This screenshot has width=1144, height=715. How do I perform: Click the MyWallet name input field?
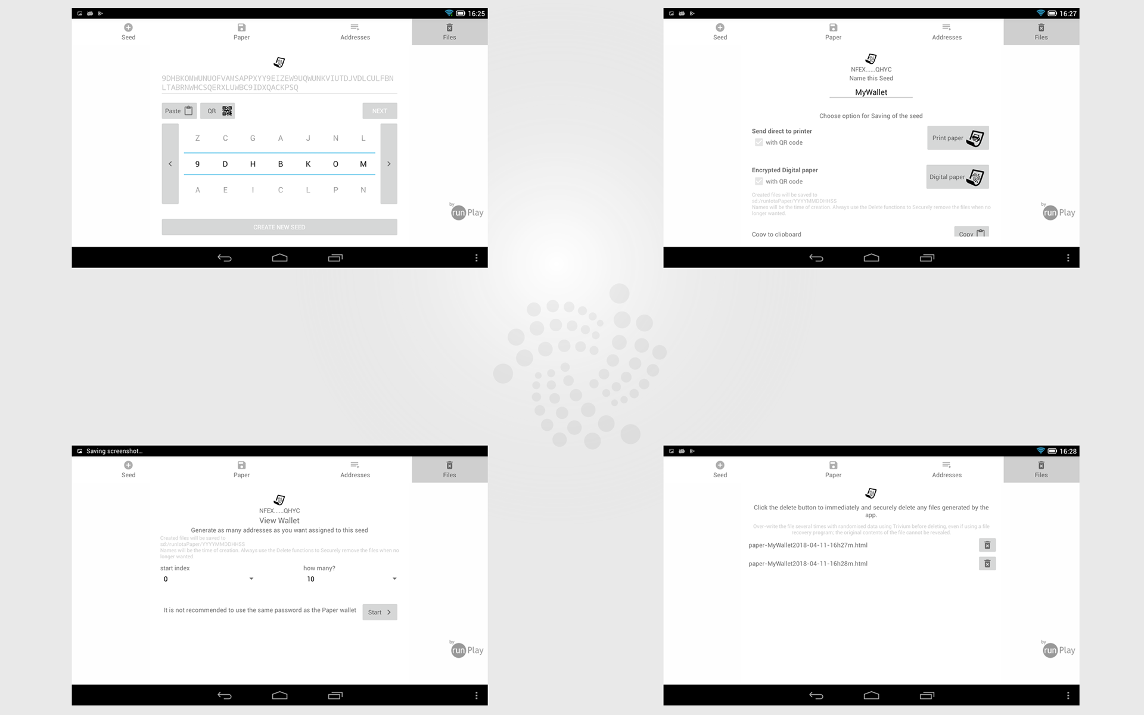point(871,92)
